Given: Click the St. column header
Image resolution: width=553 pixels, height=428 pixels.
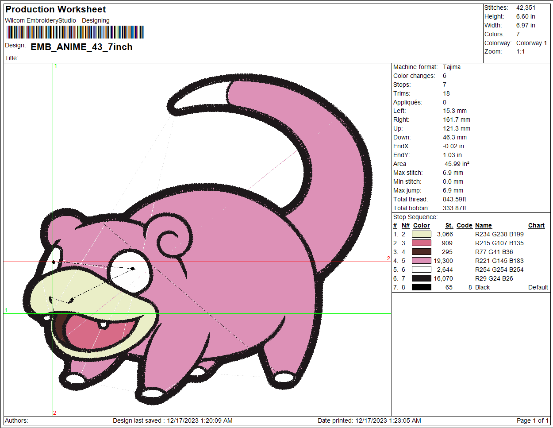Looking at the screenshot, I should click(x=449, y=225).
